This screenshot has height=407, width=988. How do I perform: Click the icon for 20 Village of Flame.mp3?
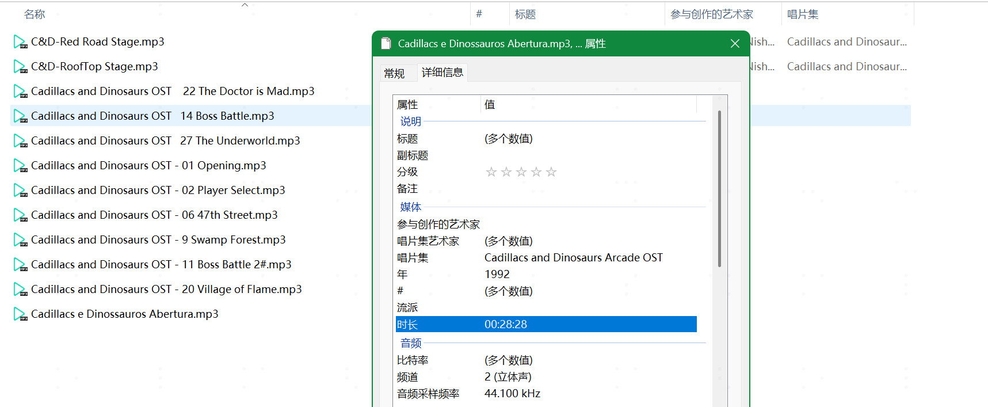[20, 290]
